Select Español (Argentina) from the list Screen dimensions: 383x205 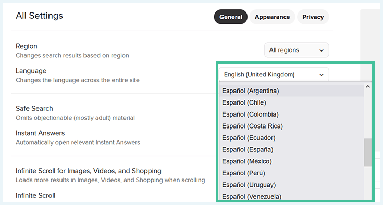click(292, 91)
